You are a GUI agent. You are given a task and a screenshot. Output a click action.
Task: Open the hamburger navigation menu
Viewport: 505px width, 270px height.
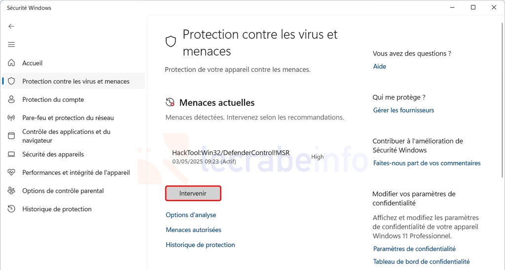(11, 45)
